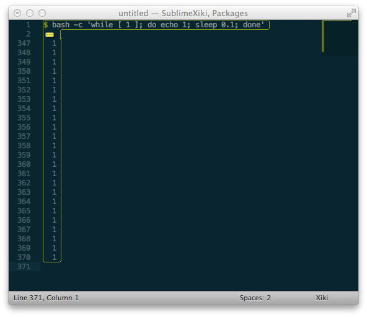Screen dimensions: 367x317
Task: Click line number 371 in the gutter
Action: (24, 266)
